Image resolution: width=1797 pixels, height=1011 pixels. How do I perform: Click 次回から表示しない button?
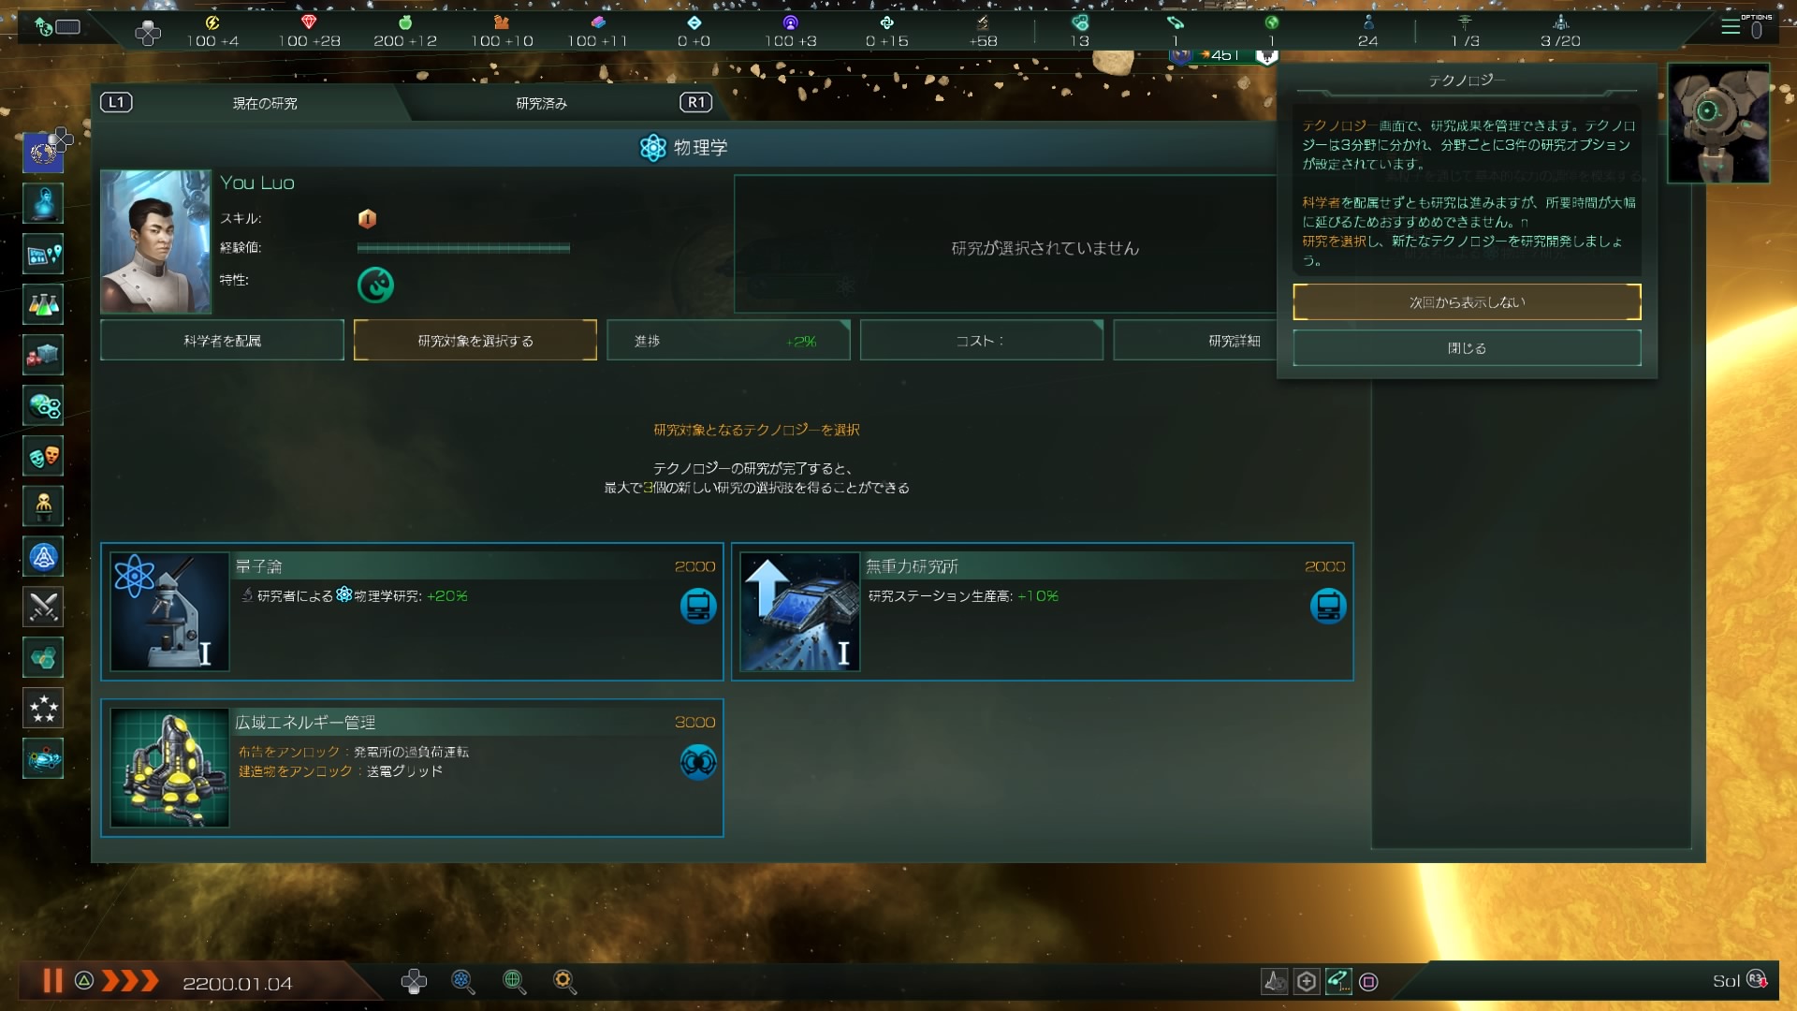click(x=1467, y=302)
